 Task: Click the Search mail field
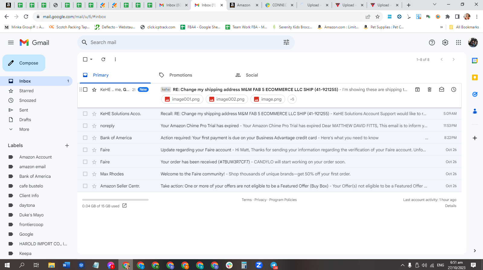pyautogui.click(x=186, y=42)
